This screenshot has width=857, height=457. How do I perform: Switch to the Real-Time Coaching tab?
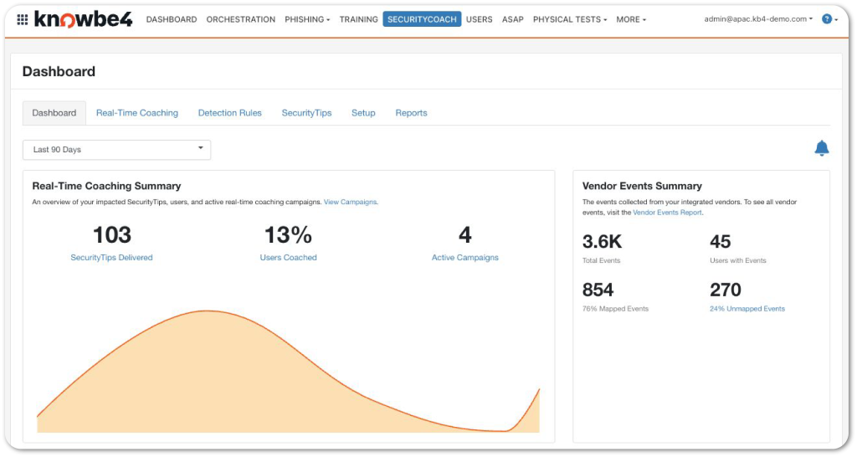pos(137,113)
